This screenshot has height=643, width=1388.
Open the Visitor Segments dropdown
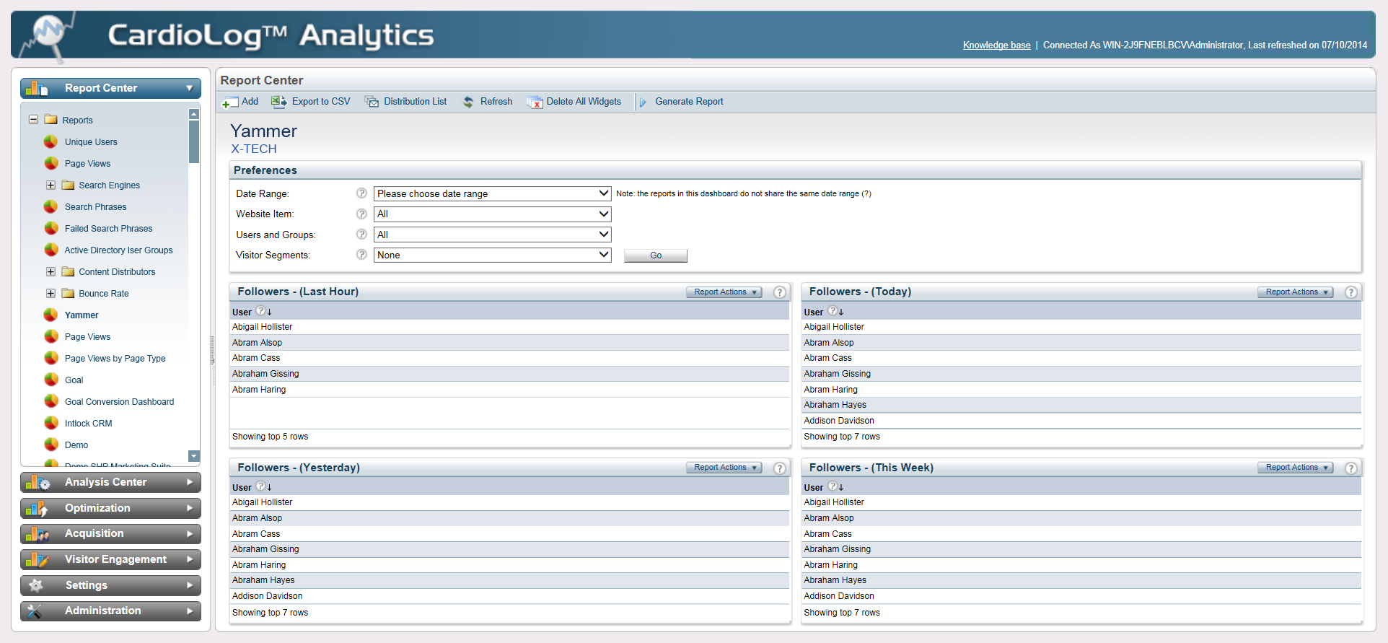click(x=492, y=255)
